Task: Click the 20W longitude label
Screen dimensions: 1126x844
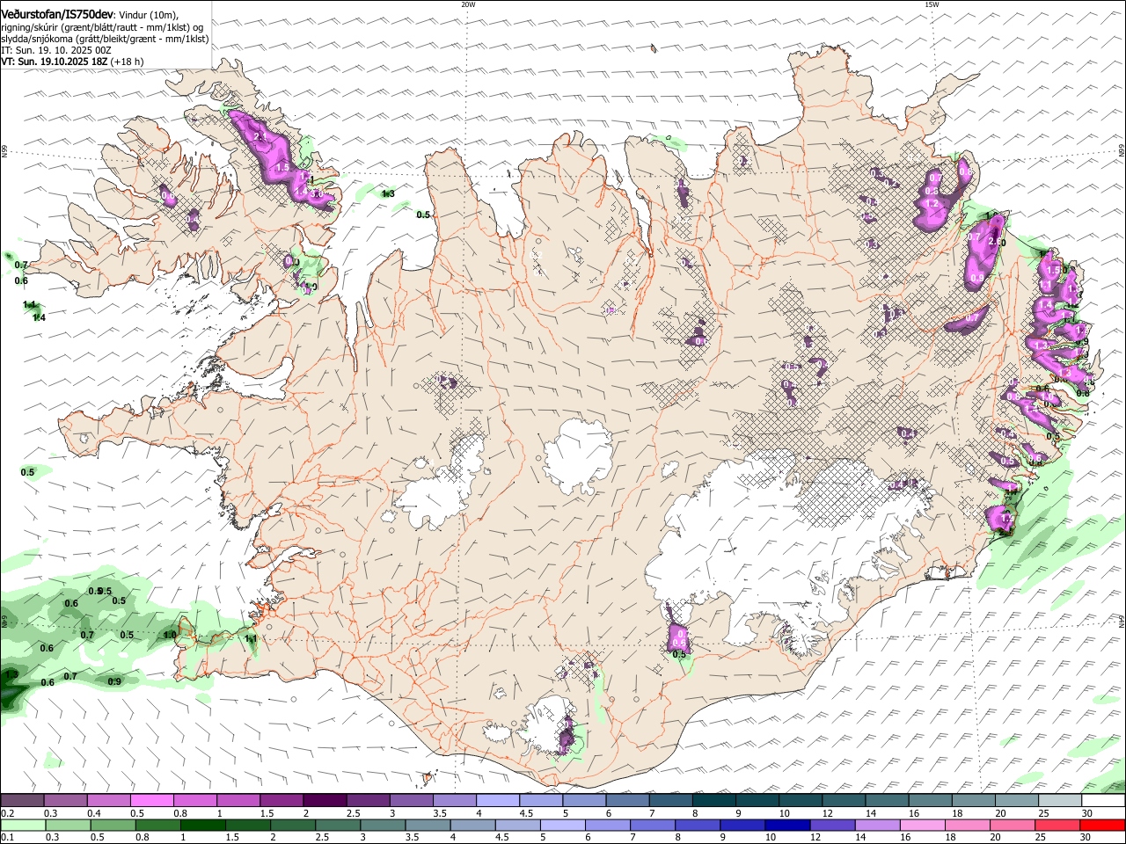Action: tap(468, 4)
